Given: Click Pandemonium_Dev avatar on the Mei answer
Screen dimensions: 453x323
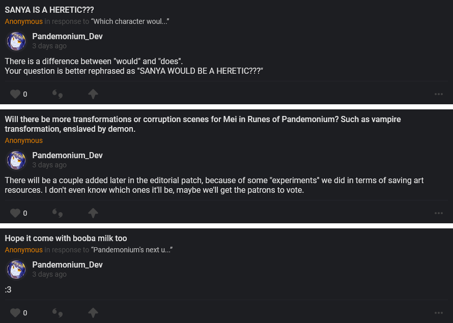Looking at the screenshot, I should [x=16, y=160].
